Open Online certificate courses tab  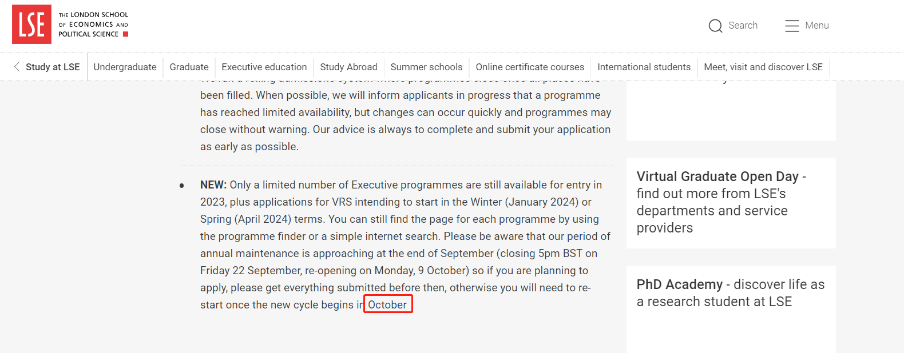pos(530,67)
